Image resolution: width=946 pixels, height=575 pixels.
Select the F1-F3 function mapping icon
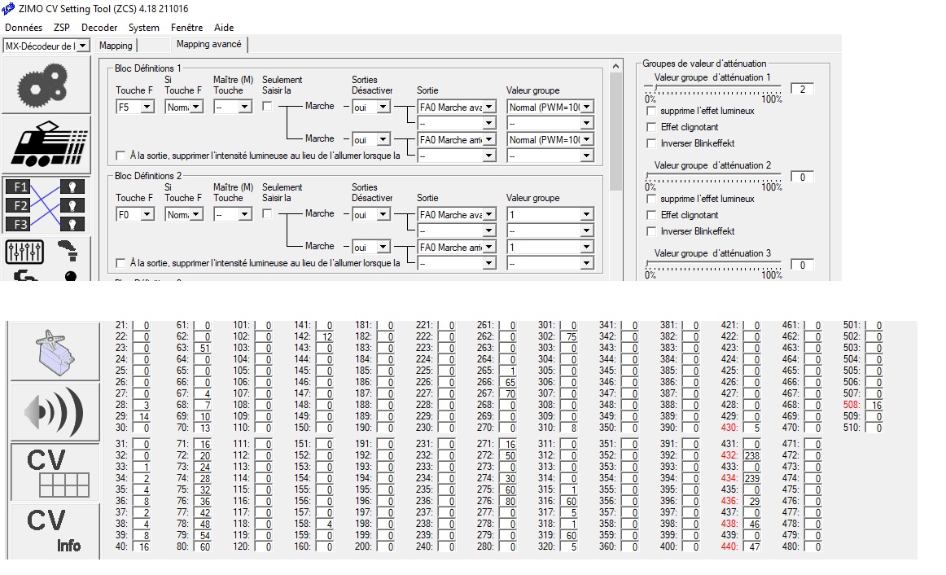click(x=46, y=204)
